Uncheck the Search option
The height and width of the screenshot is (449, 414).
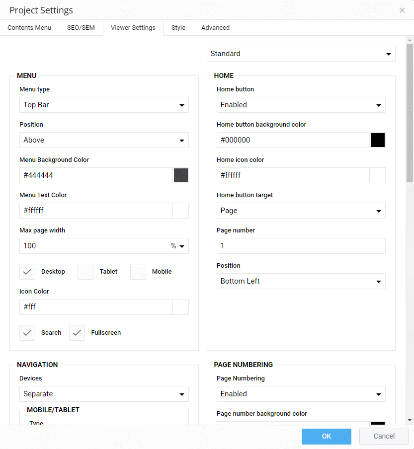(27, 332)
